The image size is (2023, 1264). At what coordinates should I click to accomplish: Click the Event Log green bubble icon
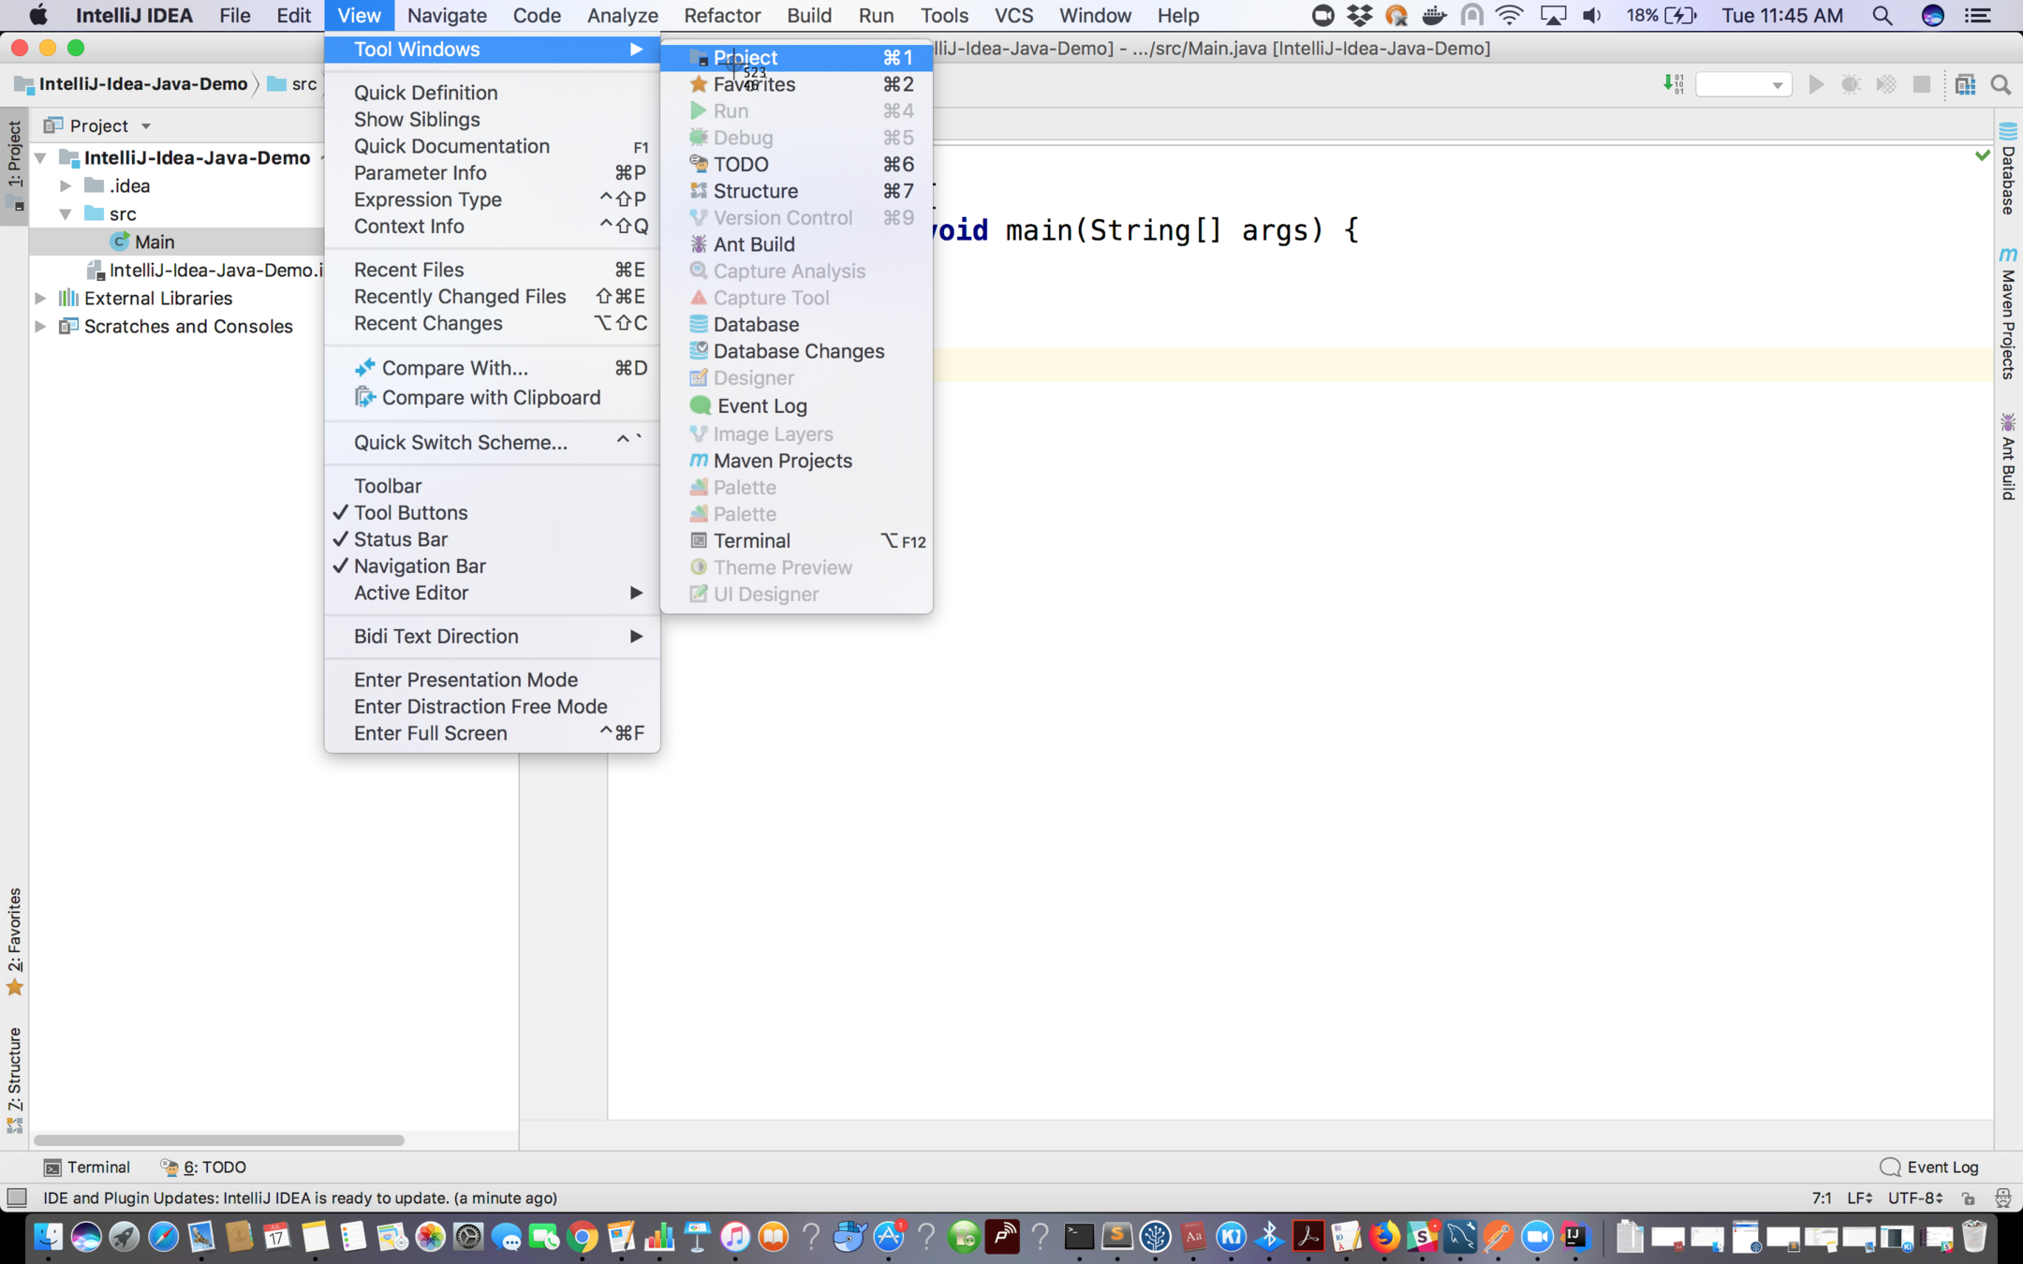(x=701, y=405)
